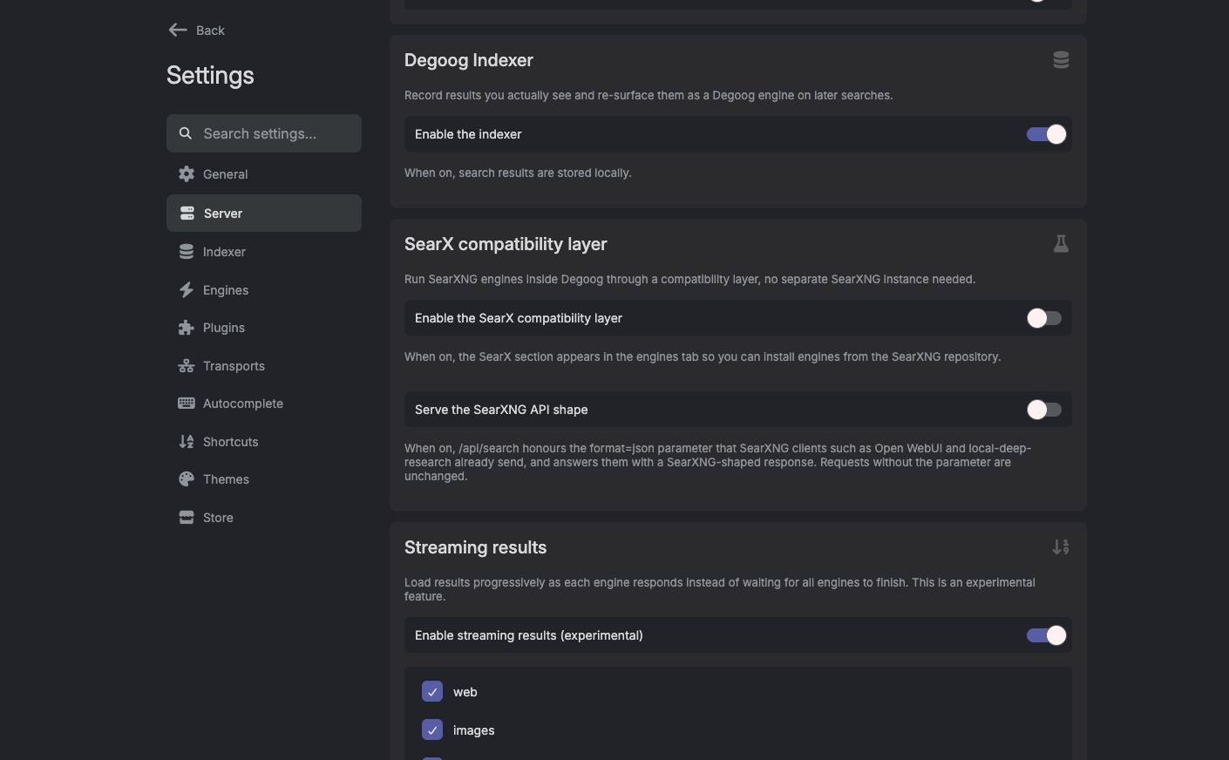Click the 'Load results progressively' description

[720, 590]
